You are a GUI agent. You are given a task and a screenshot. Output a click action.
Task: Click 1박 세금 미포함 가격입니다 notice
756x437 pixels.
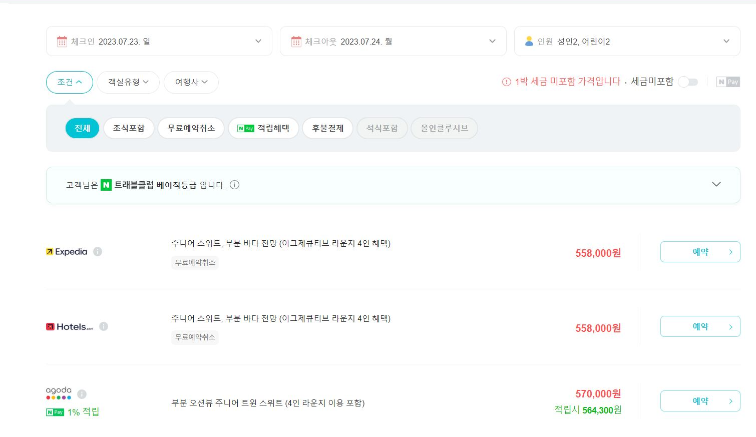click(x=568, y=82)
